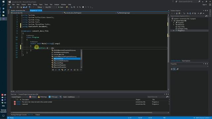Screen dimensions: 212x119
Task: Toggle the 0 Warnings filter button
Action: coord(42,97)
